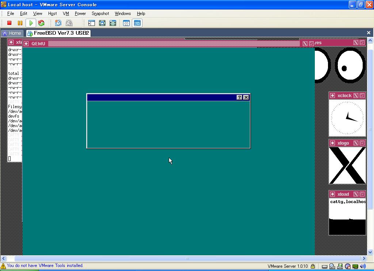Reset the virtual machine from the toolbar
The height and width of the screenshot is (271, 374).
click(41, 23)
